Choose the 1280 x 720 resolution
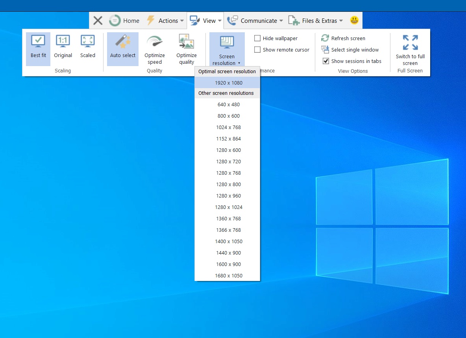This screenshot has width=466, height=338. pyautogui.click(x=228, y=161)
